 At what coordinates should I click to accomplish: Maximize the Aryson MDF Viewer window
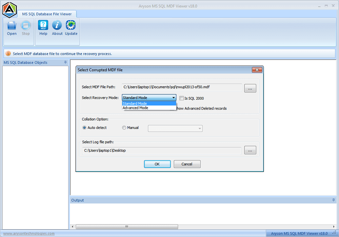[326, 6]
